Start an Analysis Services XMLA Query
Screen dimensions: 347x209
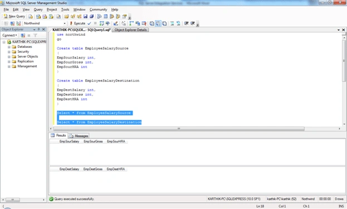coord(51,16)
